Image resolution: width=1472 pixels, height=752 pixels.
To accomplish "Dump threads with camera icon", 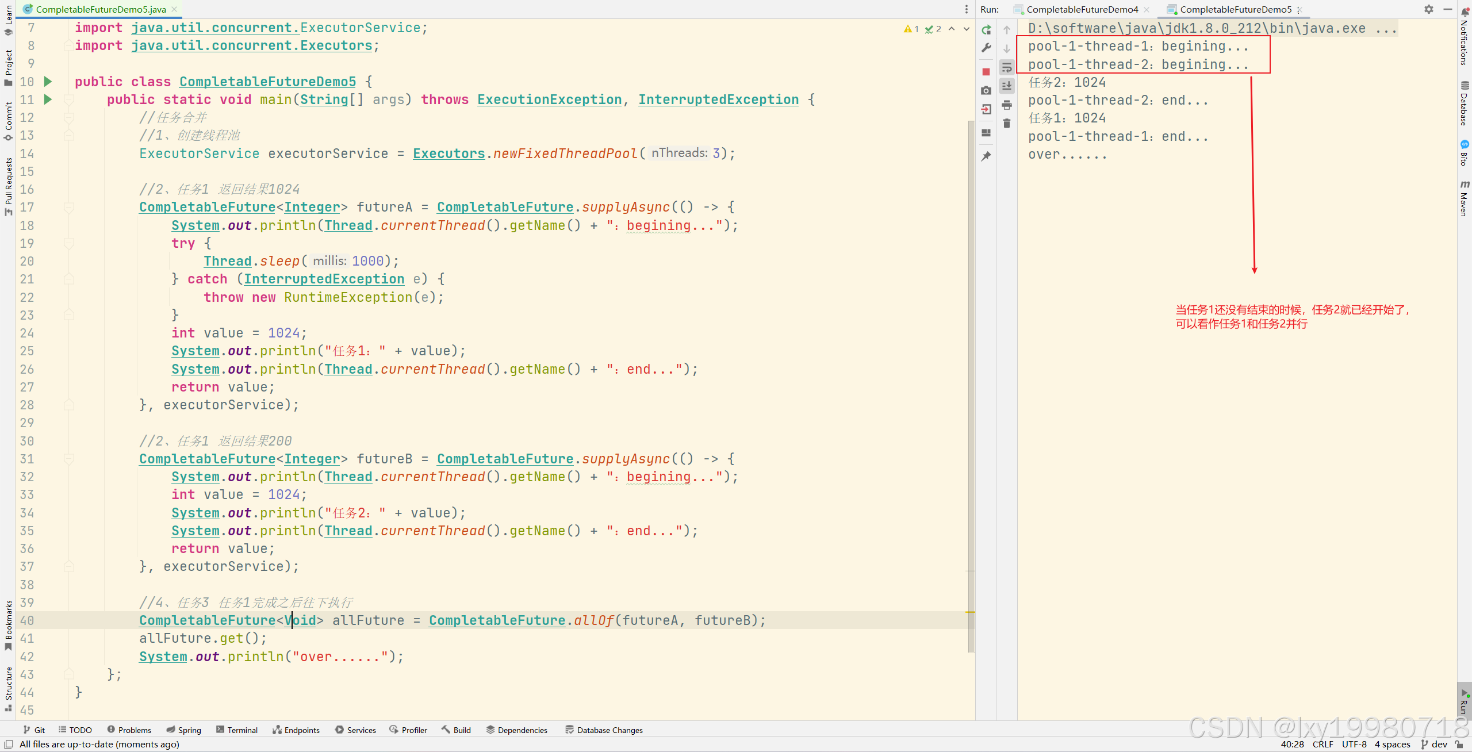I will click(x=986, y=90).
